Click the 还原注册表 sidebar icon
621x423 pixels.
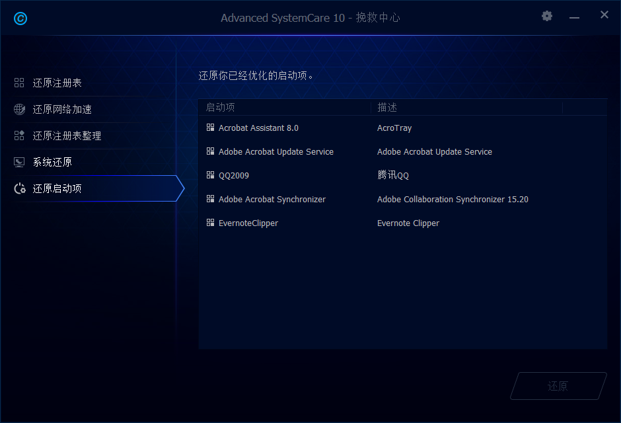(19, 83)
